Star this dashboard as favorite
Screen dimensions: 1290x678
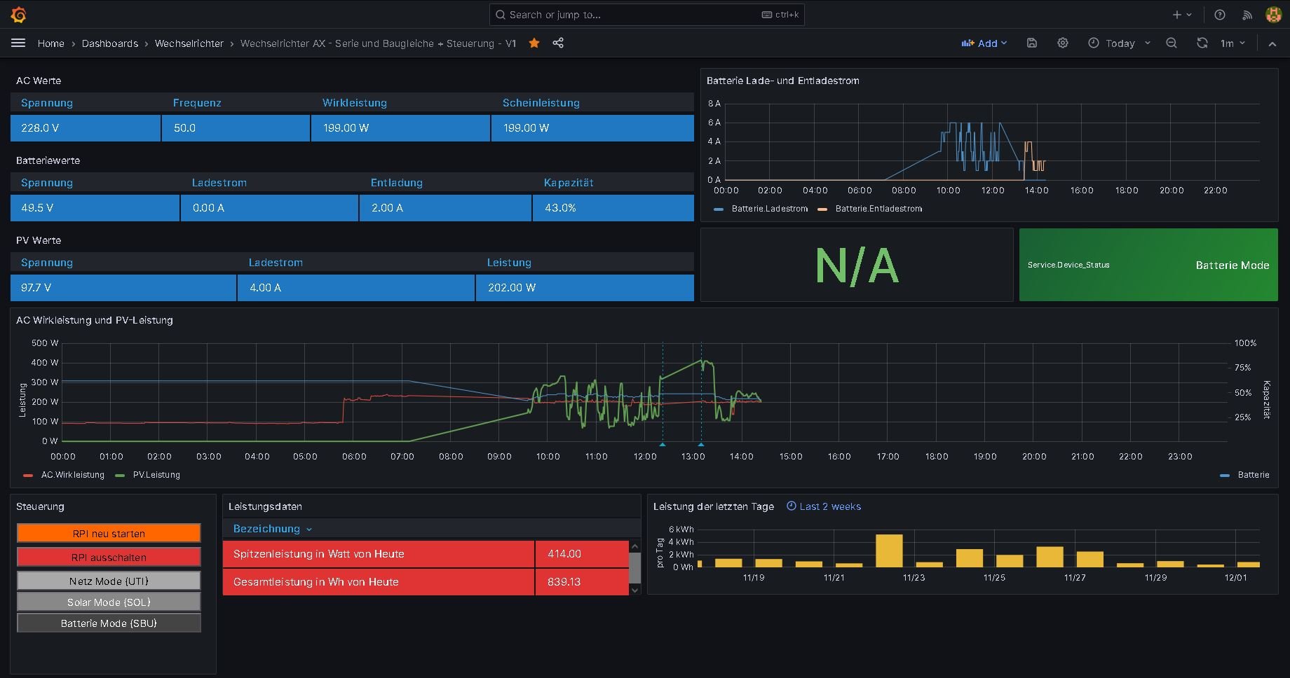[534, 43]
